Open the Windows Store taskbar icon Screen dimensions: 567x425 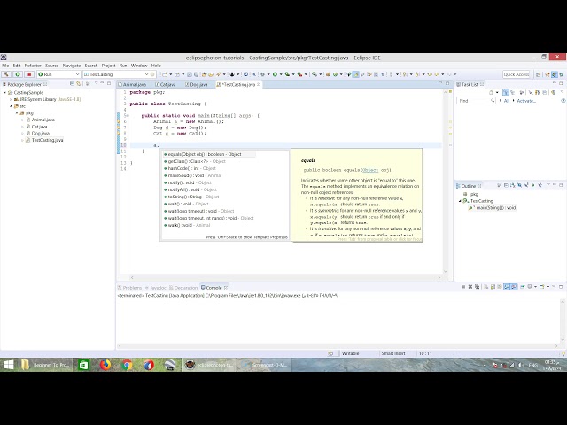coord(83,365)
